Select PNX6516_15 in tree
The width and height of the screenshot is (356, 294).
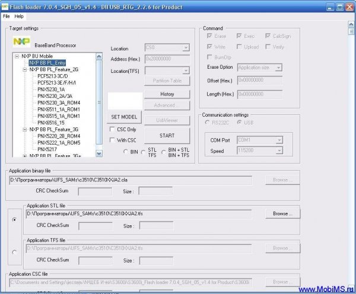[51, 123]
